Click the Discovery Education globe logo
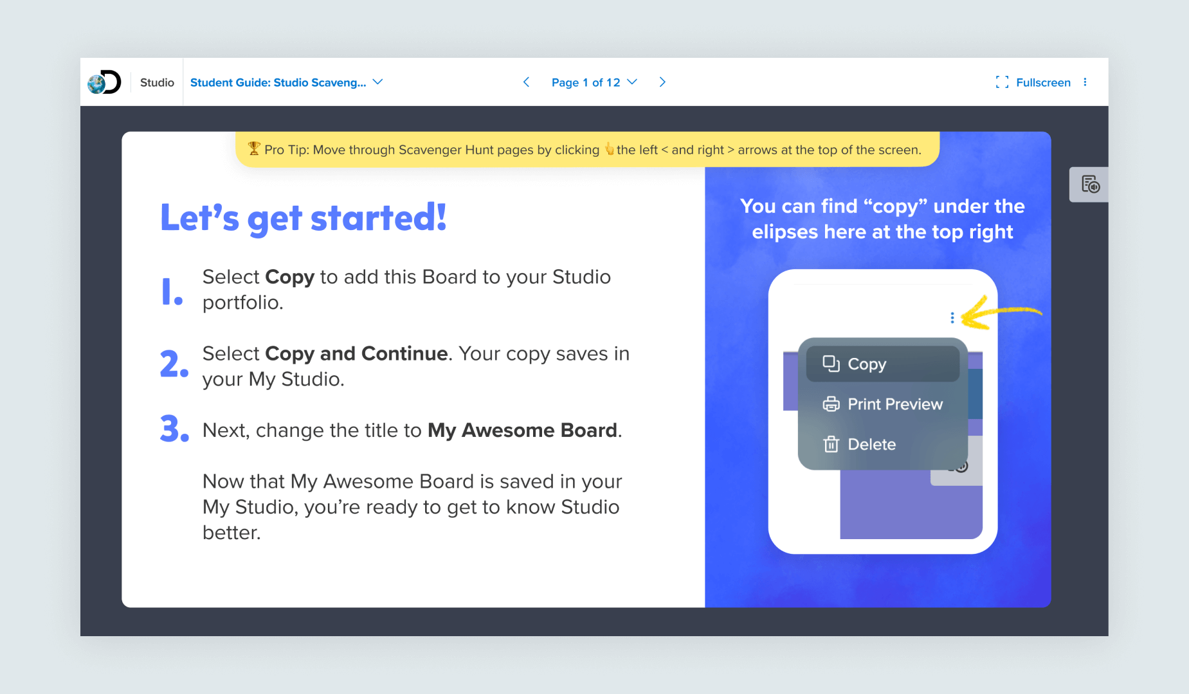The width and height of the screenshot is (1189, 694). click(x=104, y=82)
